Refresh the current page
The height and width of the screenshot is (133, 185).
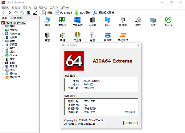click(x=22, y=13)
